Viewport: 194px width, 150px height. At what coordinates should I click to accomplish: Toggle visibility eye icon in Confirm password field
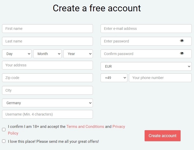coord(182,54)
